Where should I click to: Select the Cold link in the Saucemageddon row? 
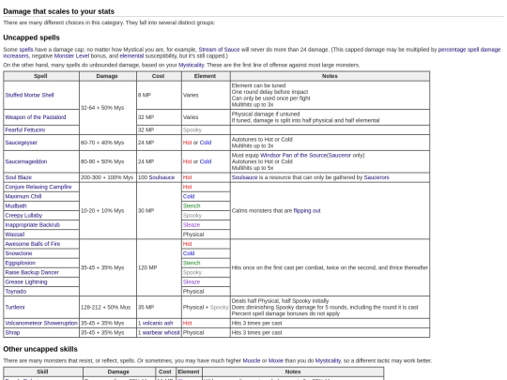click(x=206, y=161)
